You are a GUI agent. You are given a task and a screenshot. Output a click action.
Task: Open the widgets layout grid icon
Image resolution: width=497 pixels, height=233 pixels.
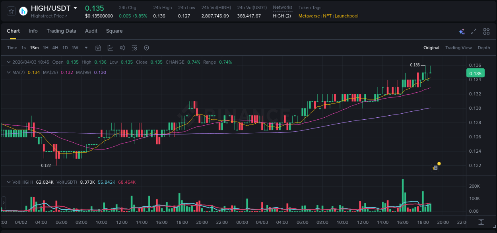486,31
